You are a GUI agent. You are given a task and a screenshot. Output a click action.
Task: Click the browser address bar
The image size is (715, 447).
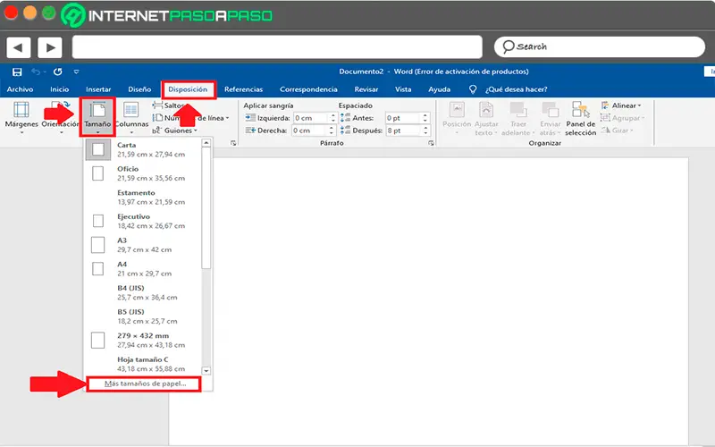[277, 47]
